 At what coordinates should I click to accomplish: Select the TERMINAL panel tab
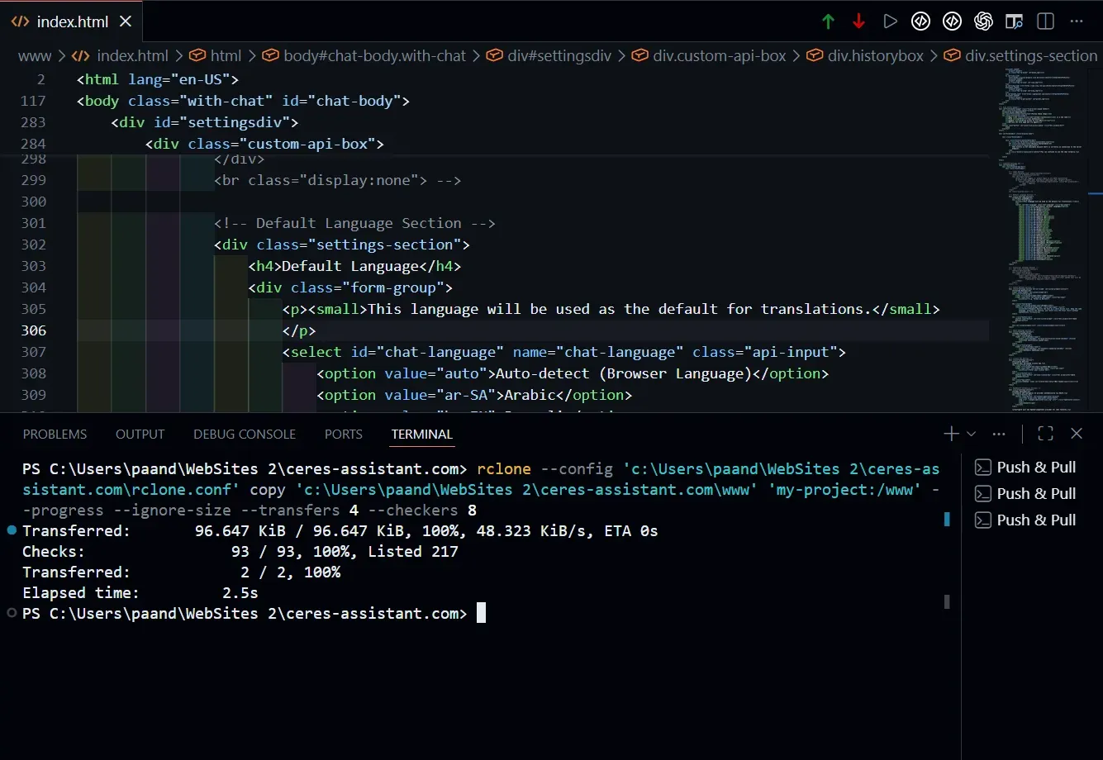tap(422, 435)
